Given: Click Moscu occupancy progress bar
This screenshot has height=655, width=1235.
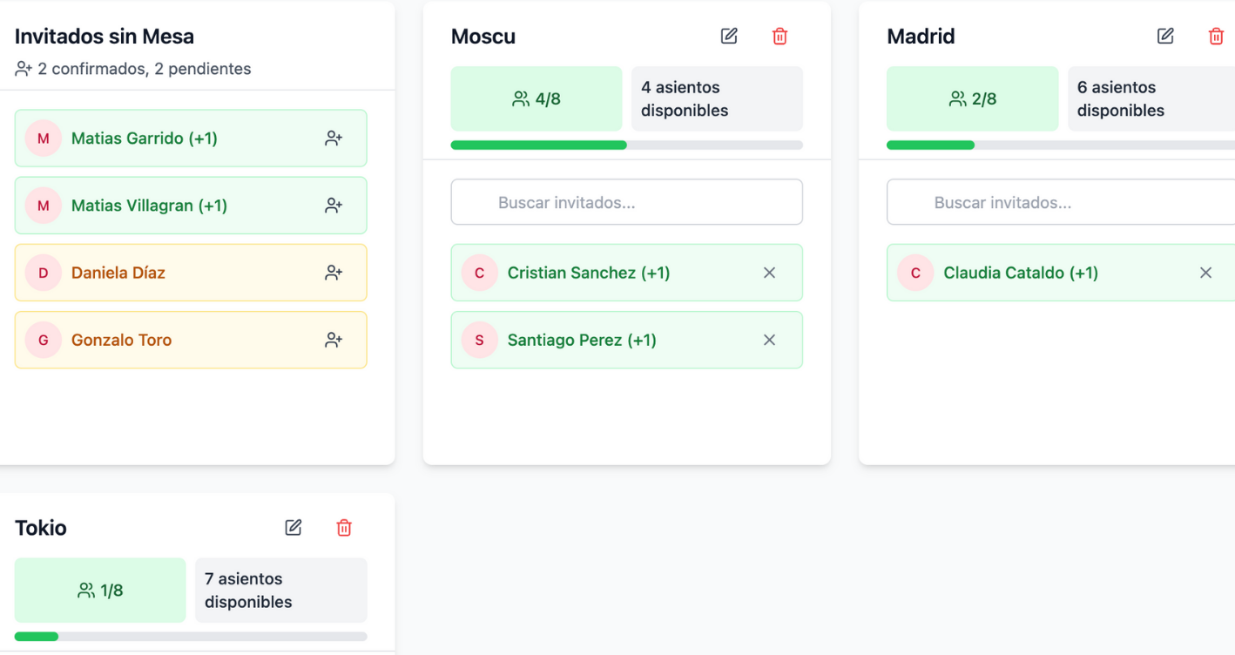Looking at the screenshot, I should [627, 145].
